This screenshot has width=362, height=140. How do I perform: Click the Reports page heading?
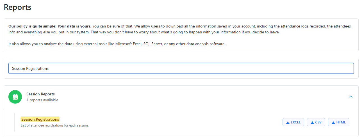pos(18,7)
